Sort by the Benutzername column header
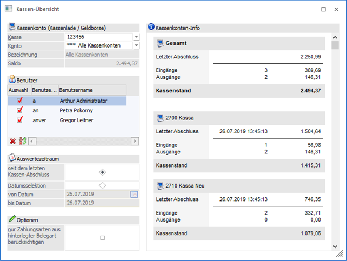The image size is (347, 261). point(92,90)
